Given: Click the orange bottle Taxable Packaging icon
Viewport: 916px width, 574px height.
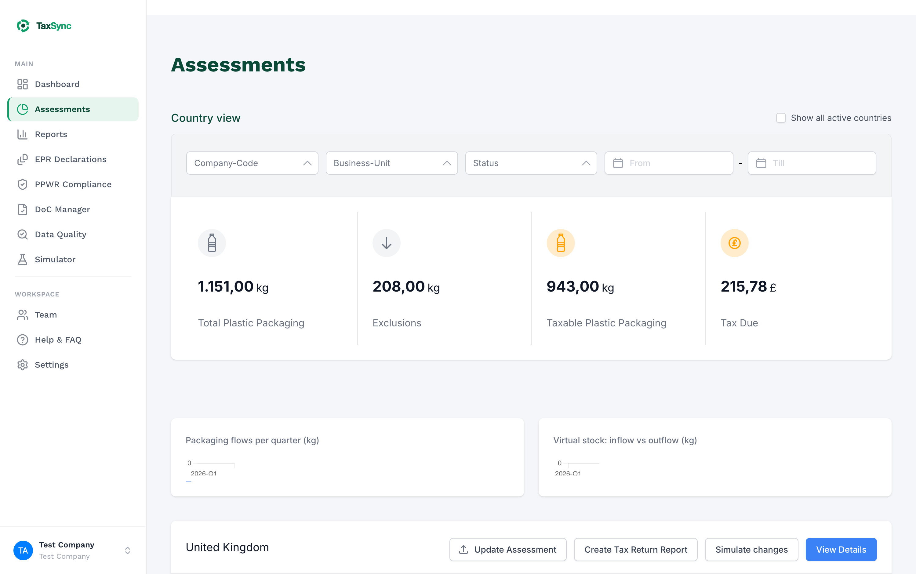Looking at the screenshot, I should point(561,243).
